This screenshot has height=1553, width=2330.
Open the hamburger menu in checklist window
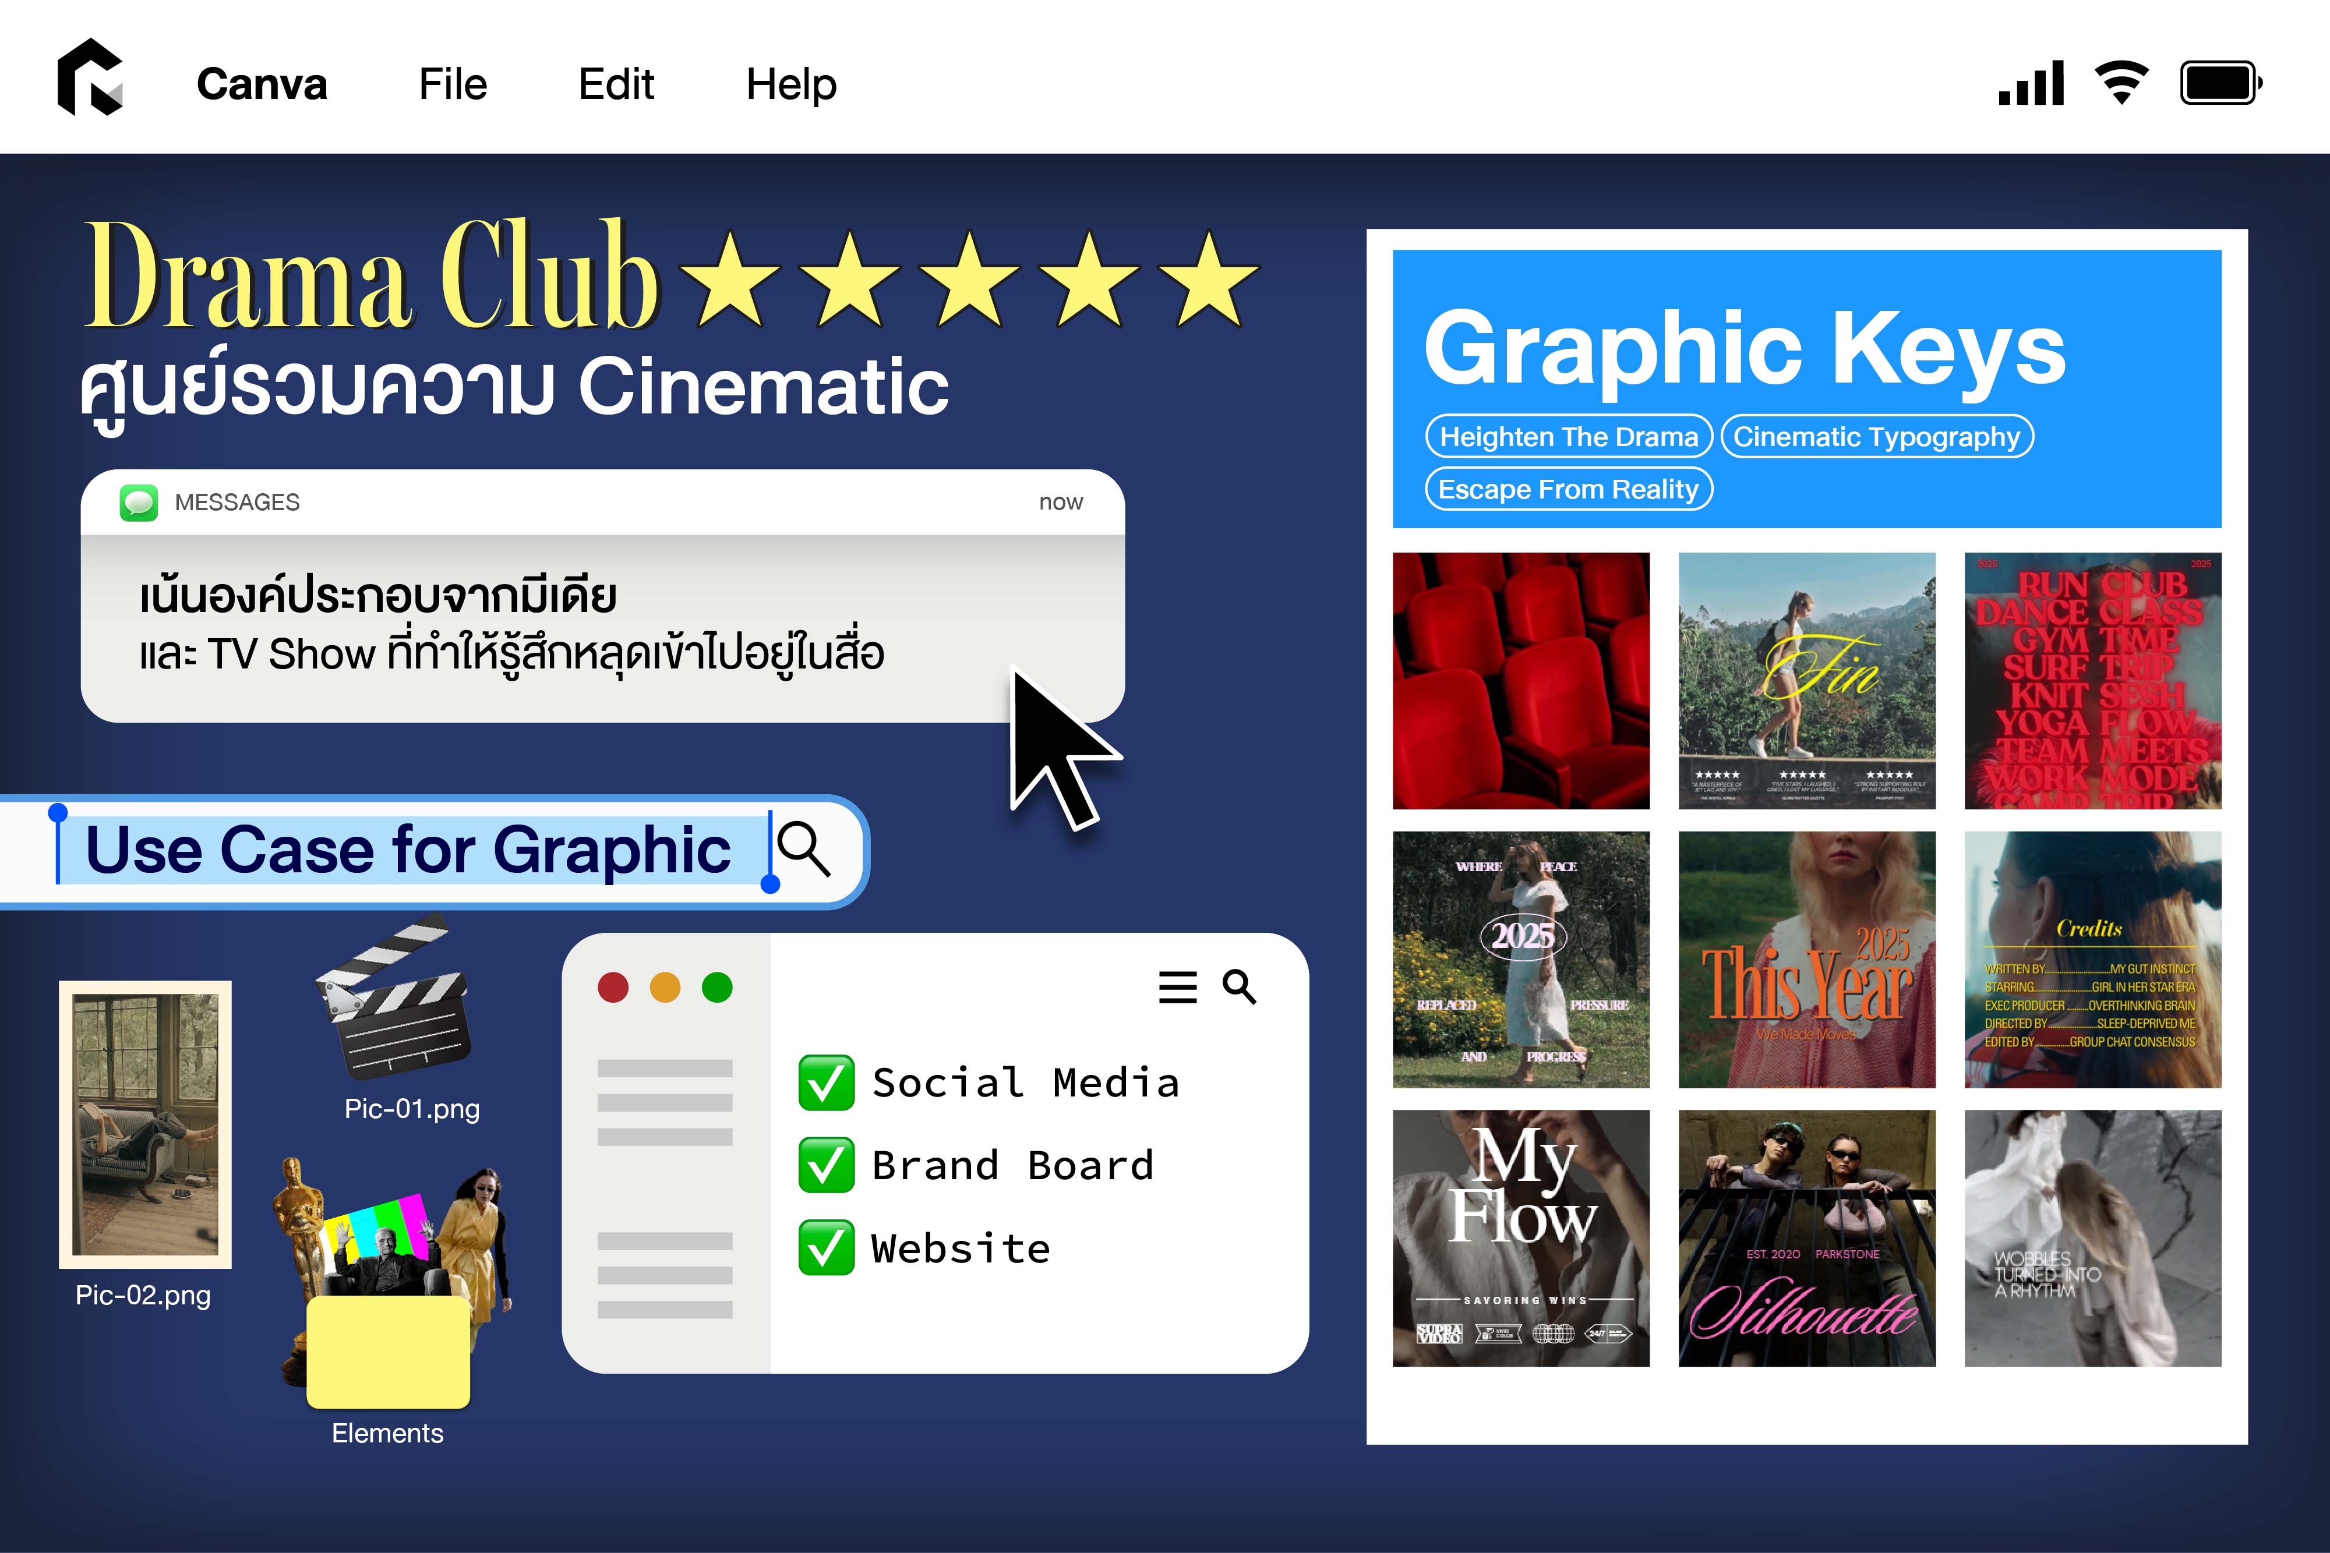click(x=1178, y=988)
